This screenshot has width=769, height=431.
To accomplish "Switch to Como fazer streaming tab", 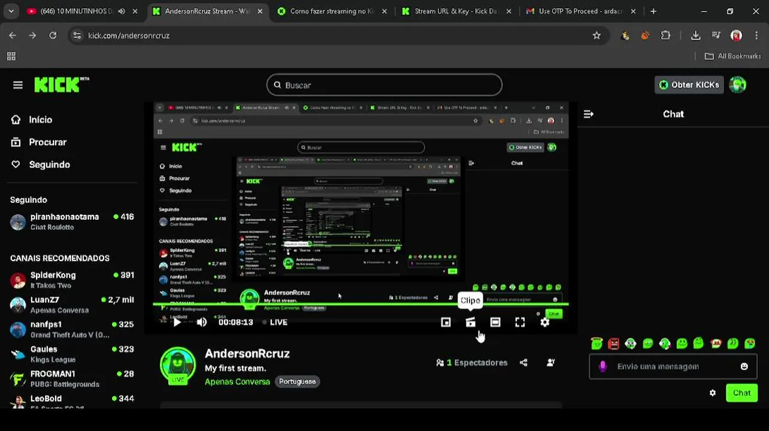I will tap(332, 11).
